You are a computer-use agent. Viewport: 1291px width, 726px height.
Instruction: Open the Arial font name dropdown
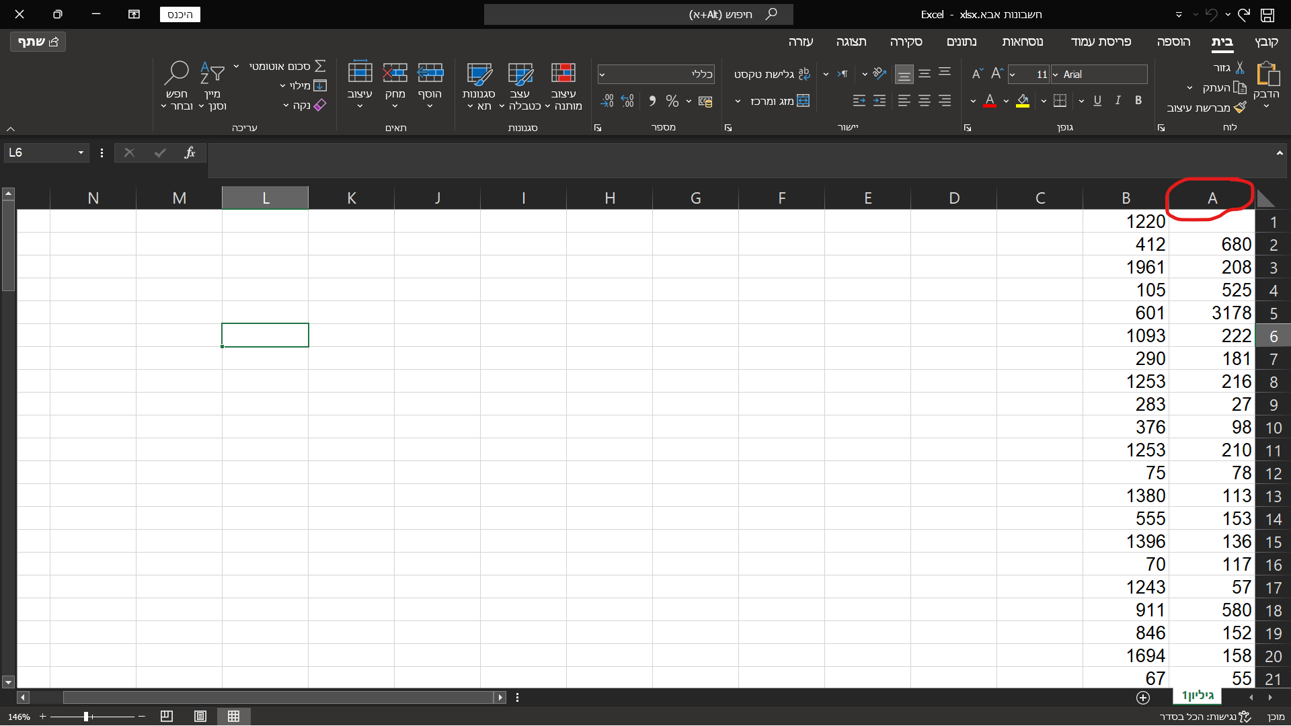(1055, 75)
